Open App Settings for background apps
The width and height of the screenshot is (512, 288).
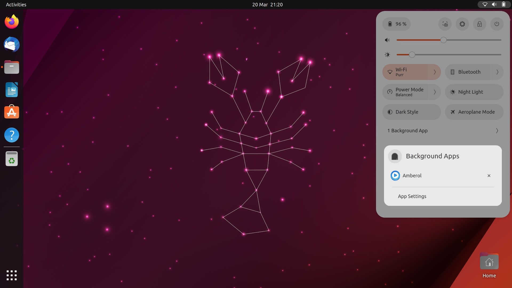click(x=412, y=196)
